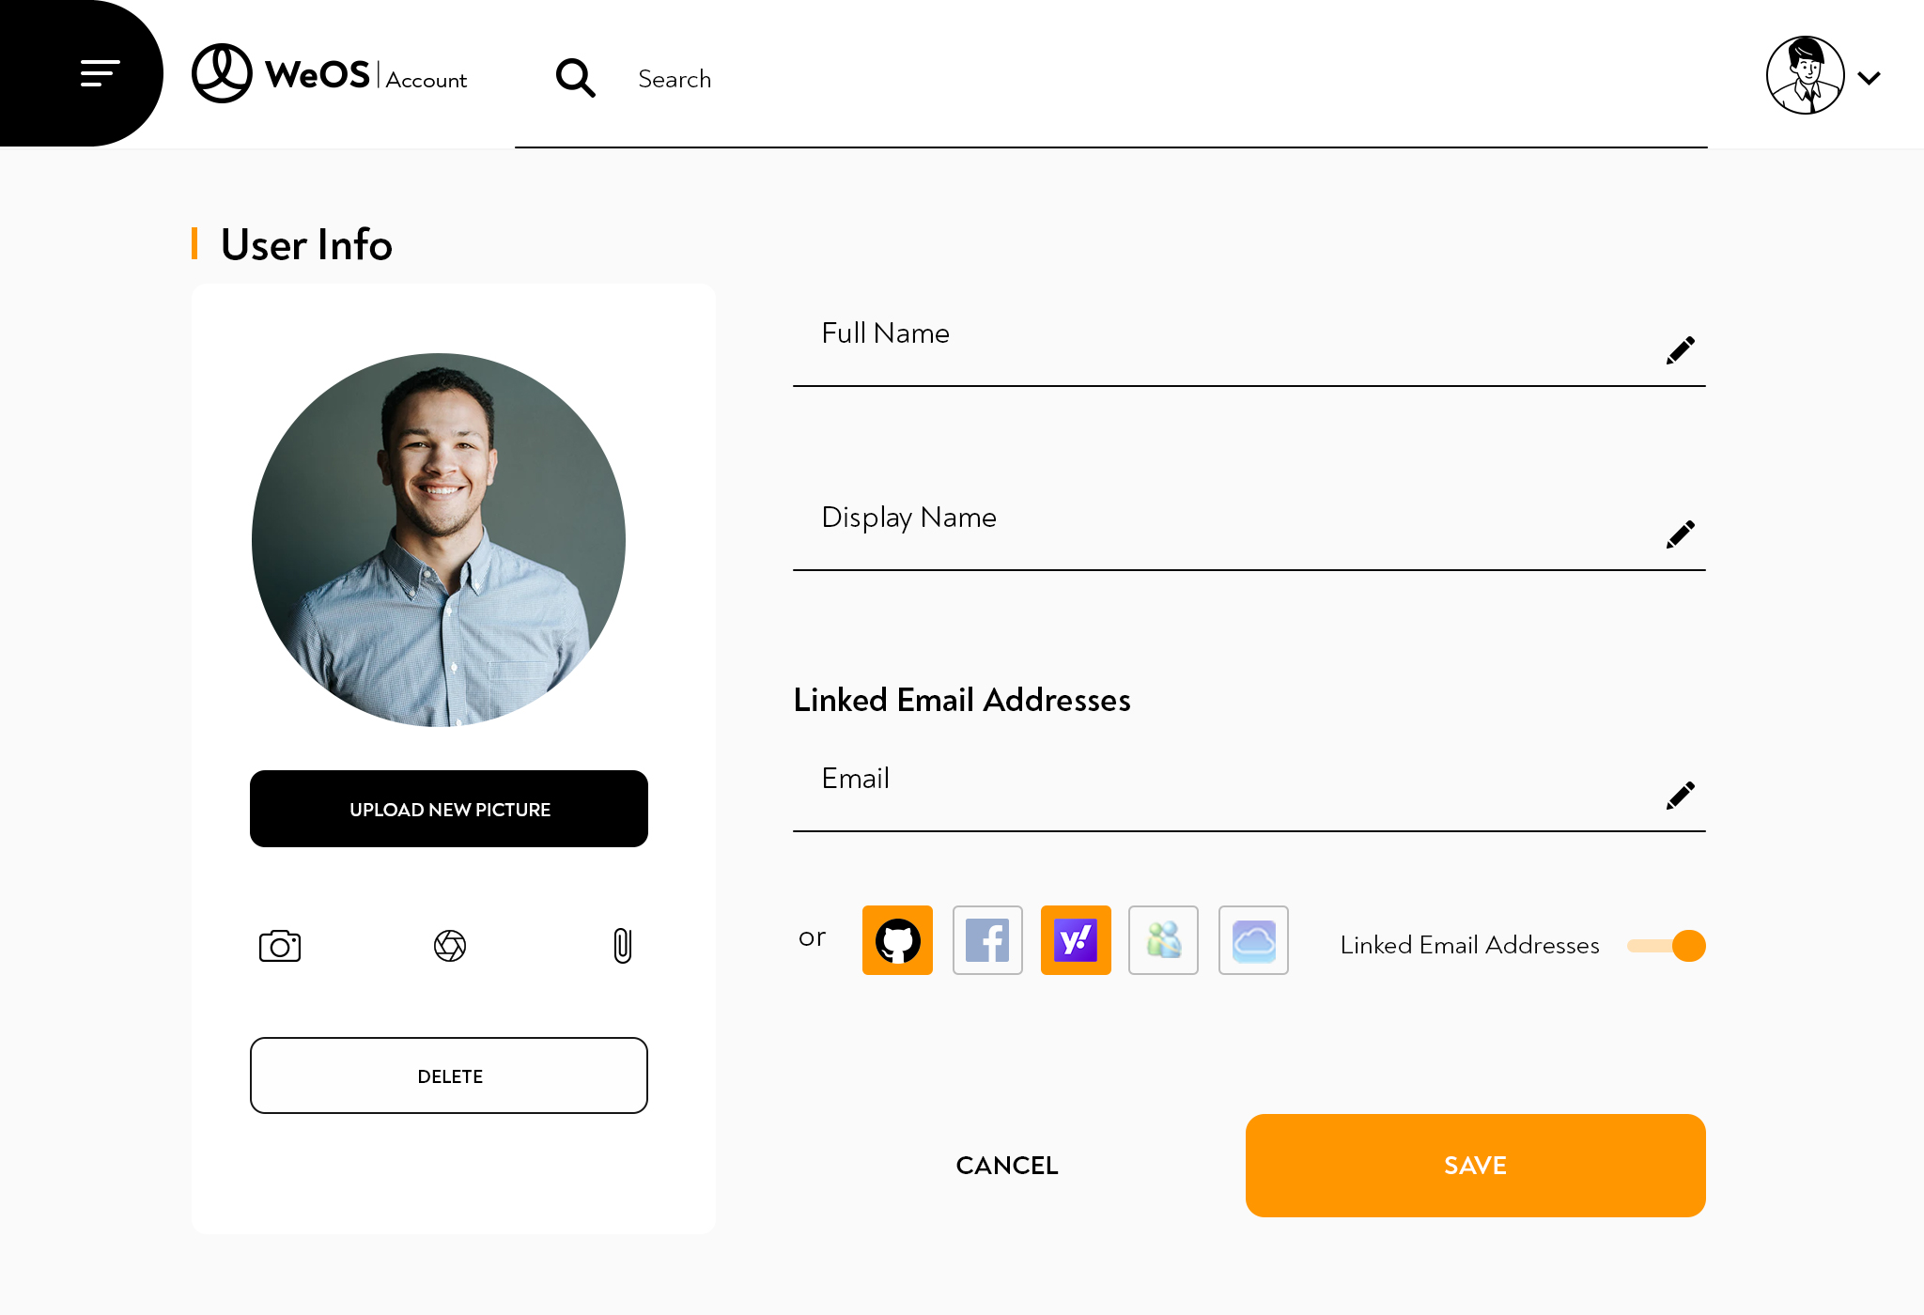Image resolution: width=1924 pixels, height=1315 pixels.
Task: Edit Display Name with the pencil icon
Action: click(x=1680, y=534)
